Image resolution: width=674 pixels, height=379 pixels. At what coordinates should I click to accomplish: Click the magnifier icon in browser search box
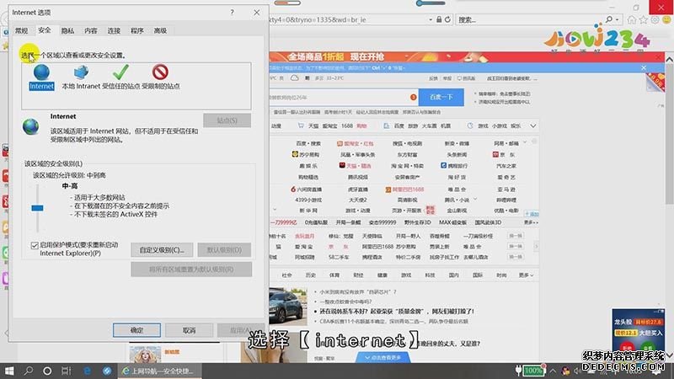click(x=609, y=19)
